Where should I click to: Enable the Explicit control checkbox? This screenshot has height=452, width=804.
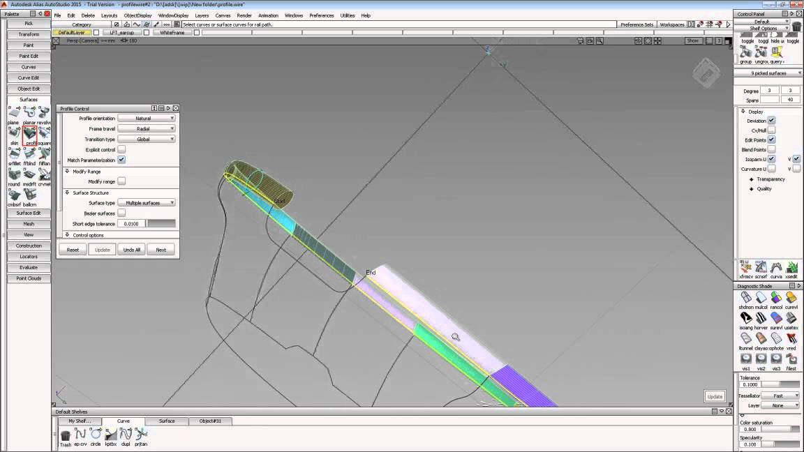coord(121,149)
